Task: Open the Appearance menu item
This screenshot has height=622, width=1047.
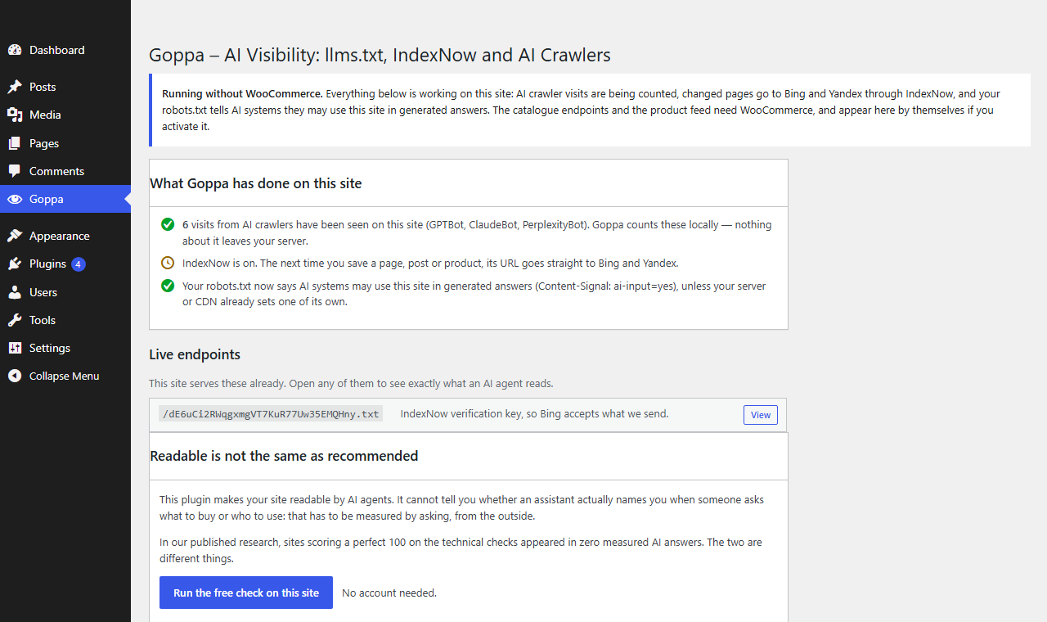Action: point(65,236)
